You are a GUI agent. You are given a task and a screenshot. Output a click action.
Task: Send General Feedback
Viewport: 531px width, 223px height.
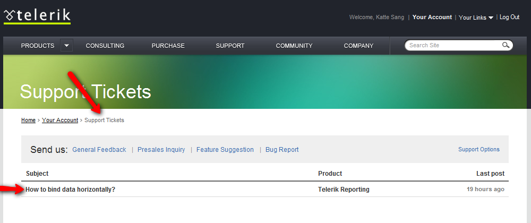click(99, 150)
